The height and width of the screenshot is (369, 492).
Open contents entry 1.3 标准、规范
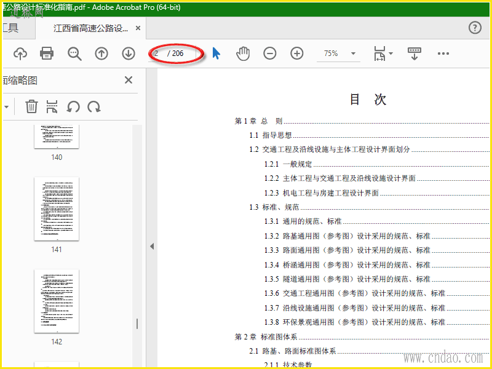point(370,207)
